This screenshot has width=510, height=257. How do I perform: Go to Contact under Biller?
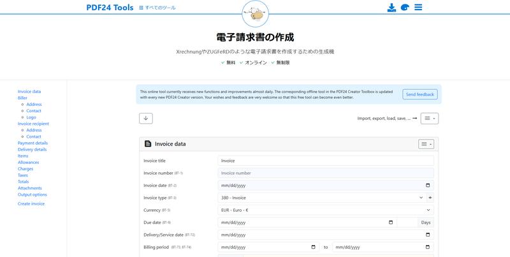[34, 111]
